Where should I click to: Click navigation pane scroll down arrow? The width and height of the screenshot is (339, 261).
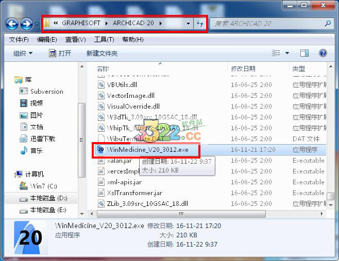coord(82,214)
